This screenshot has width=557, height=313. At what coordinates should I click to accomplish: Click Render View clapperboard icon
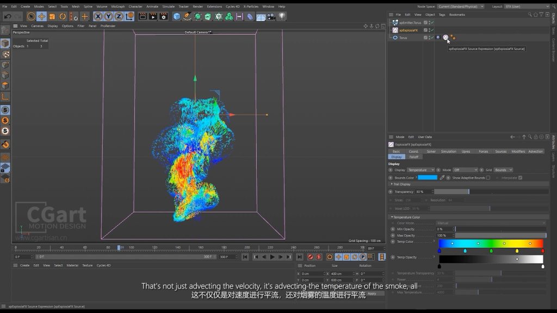pos(143,16)
